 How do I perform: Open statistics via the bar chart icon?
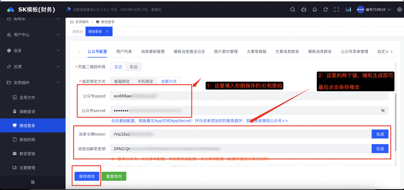(348, 9)
